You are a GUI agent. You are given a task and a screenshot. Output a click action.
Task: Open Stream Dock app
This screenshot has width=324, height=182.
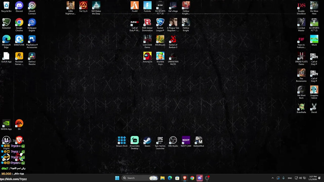pyautogui.click(x=122, y=142)
